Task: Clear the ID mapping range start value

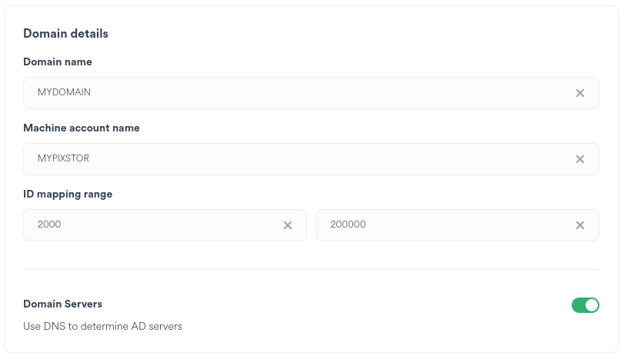Action: coord(288,225)
